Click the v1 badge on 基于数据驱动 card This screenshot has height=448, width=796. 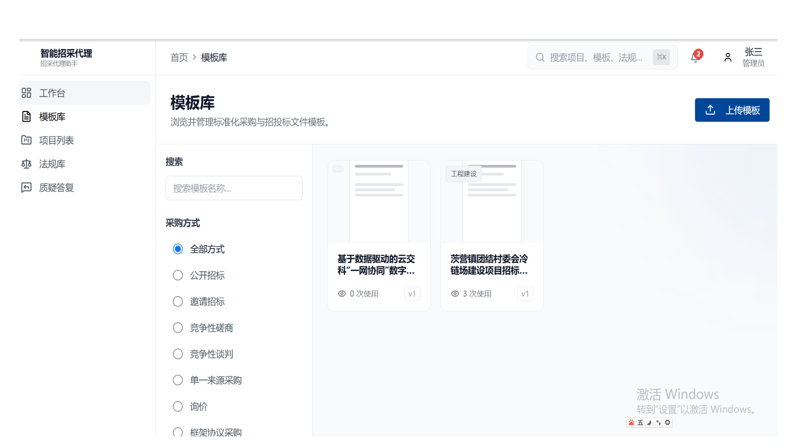tap(412, 294)
